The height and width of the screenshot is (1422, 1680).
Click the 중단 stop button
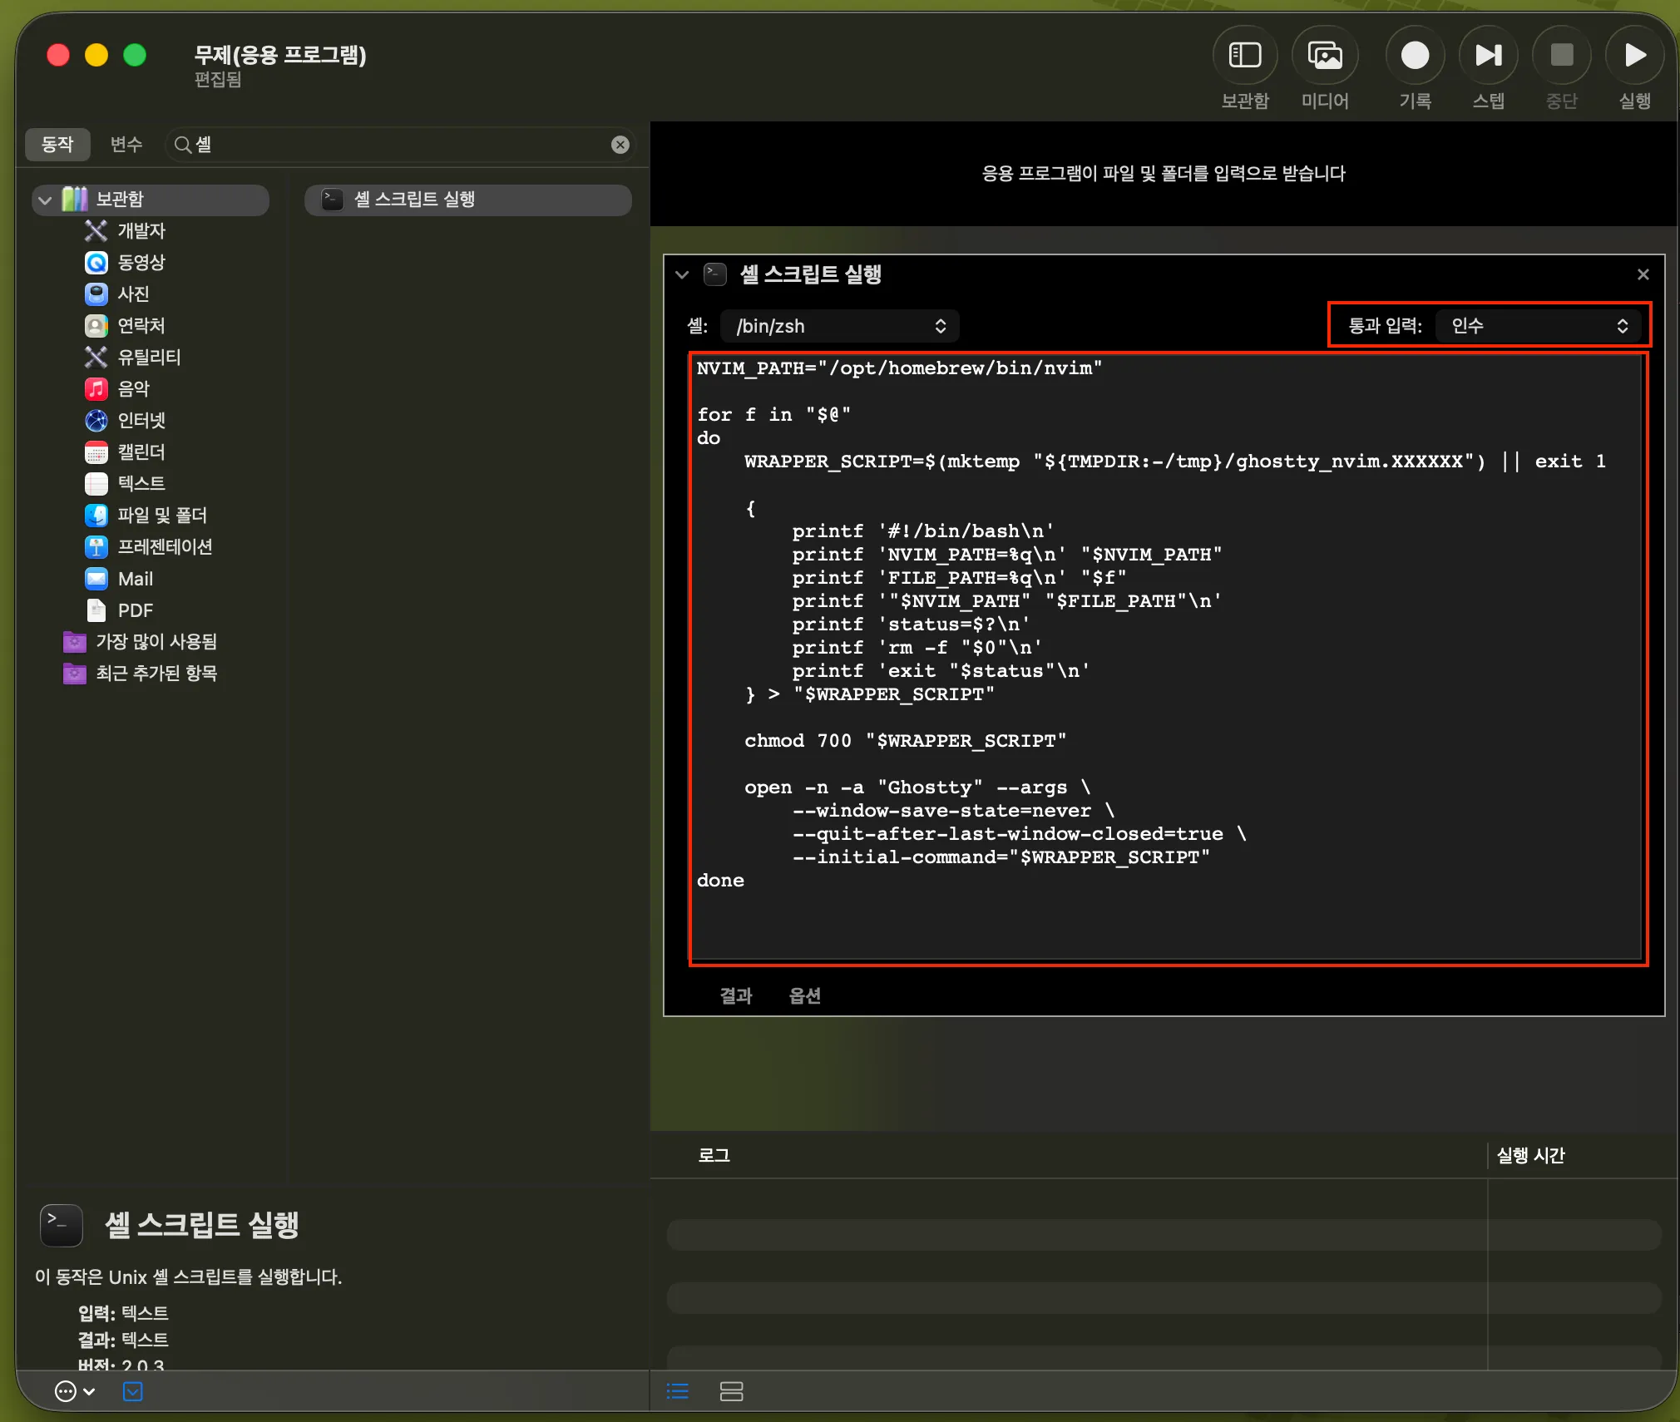(x=1561, y=56)
